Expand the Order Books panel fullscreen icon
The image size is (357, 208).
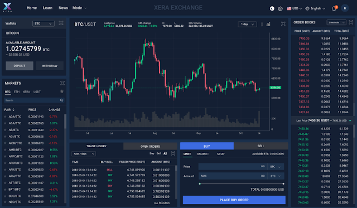coord(351,22)
